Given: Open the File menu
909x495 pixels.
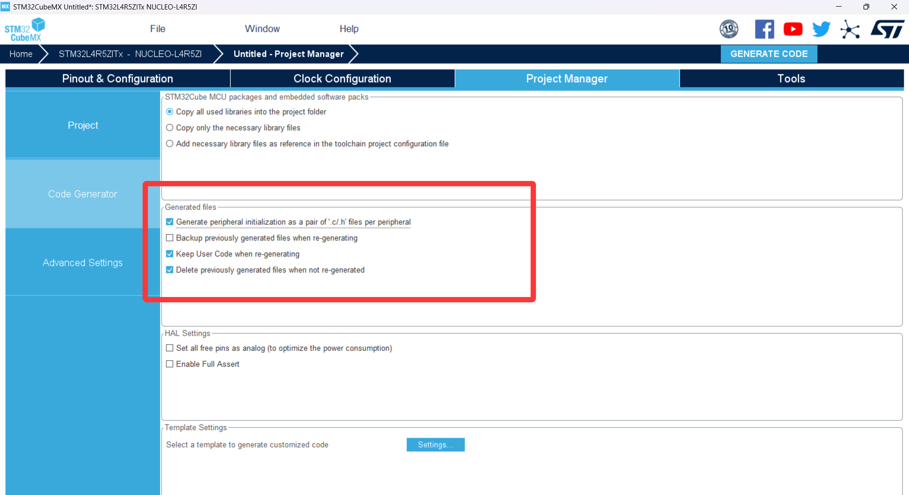Looking at the screenshot, I should [157, 29].
